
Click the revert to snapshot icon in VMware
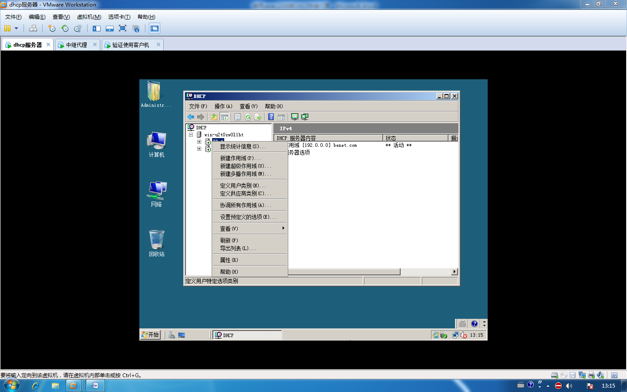tap(65, 28)
